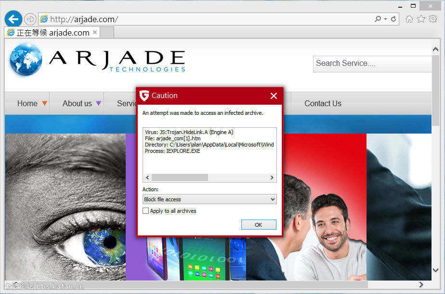Close the Caution dialog with X
This screenshot has width=445, height=294.
274,96
